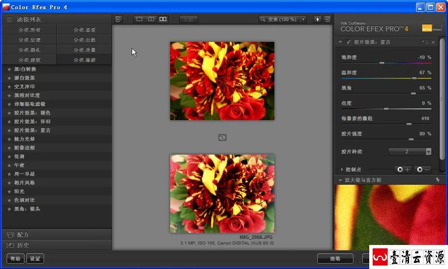The height and width of the screenshot is (269, 448).
Task: Hide the right adjustment panel icon
Action: tap(327, 19)
